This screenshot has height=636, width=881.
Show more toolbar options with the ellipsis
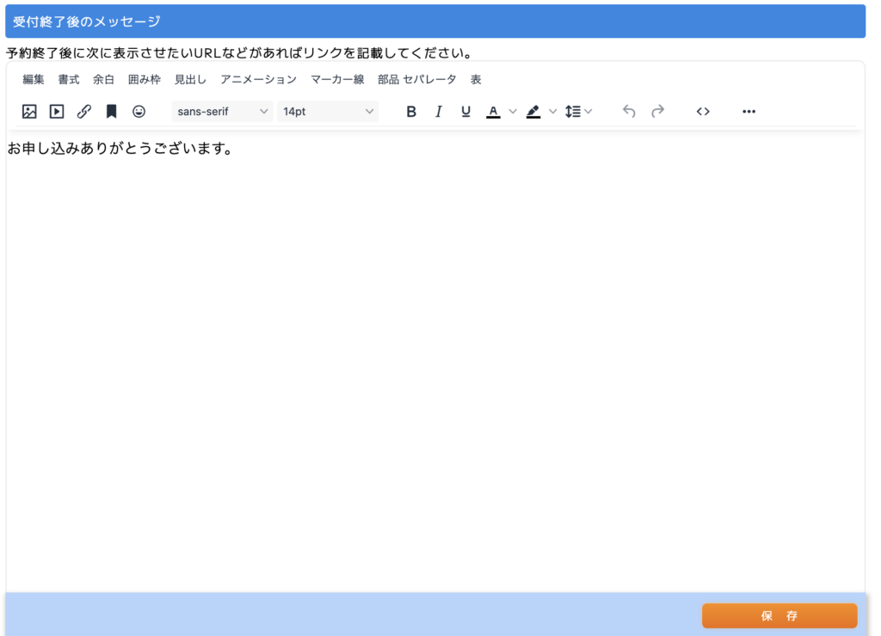point(749,112)
